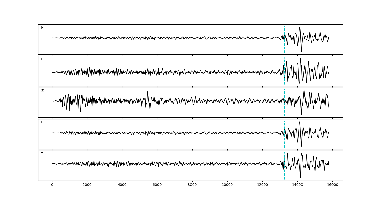Click the N panel label
Viewport: 381px width, 203px height.
[42, 28]
